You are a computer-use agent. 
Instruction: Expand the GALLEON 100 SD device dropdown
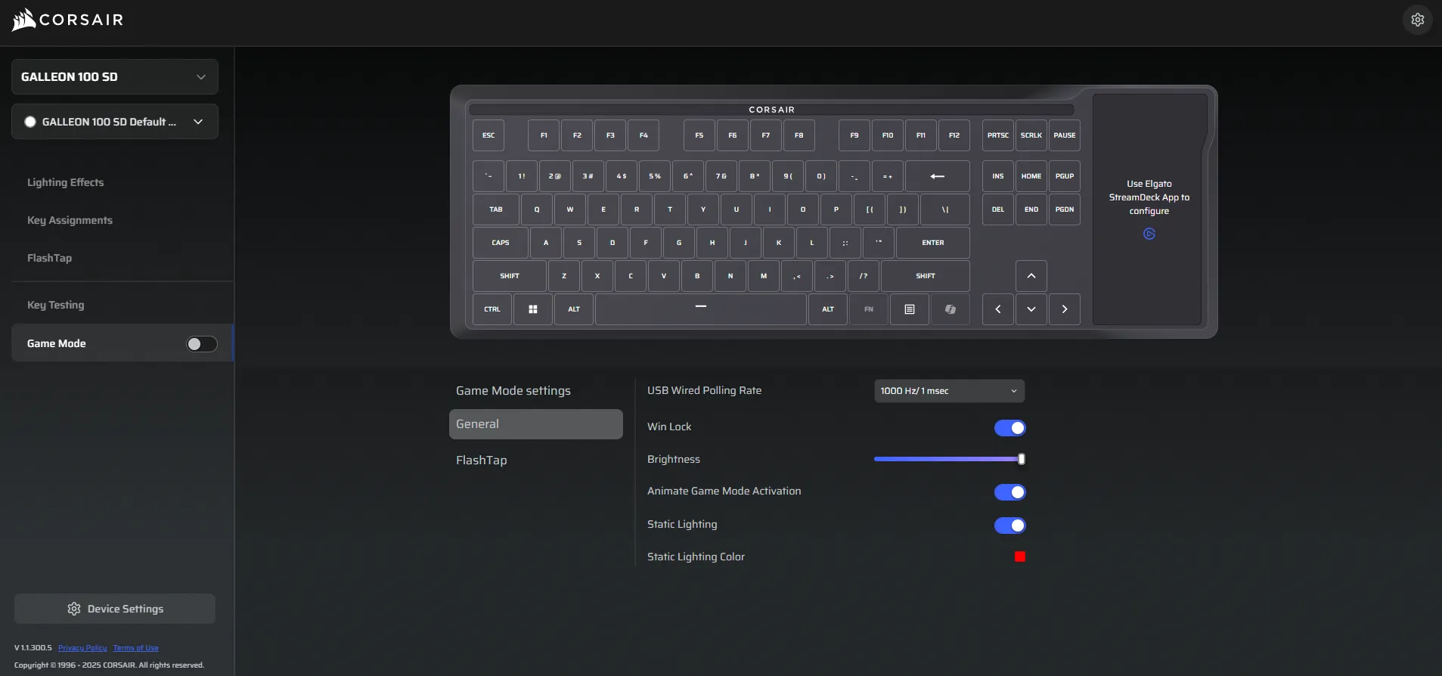tap(115, 77)
